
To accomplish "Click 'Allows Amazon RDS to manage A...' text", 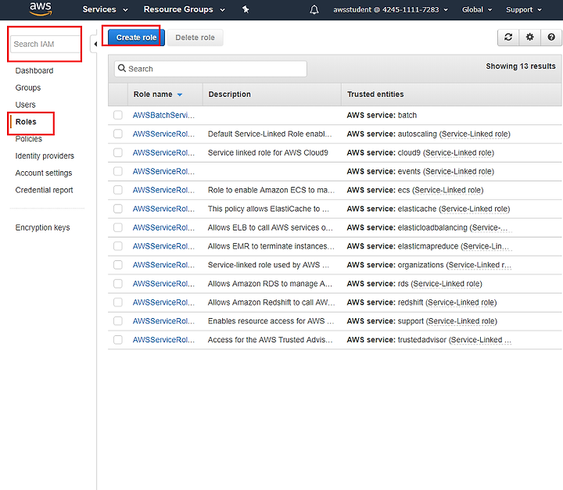I will (270, 284).
